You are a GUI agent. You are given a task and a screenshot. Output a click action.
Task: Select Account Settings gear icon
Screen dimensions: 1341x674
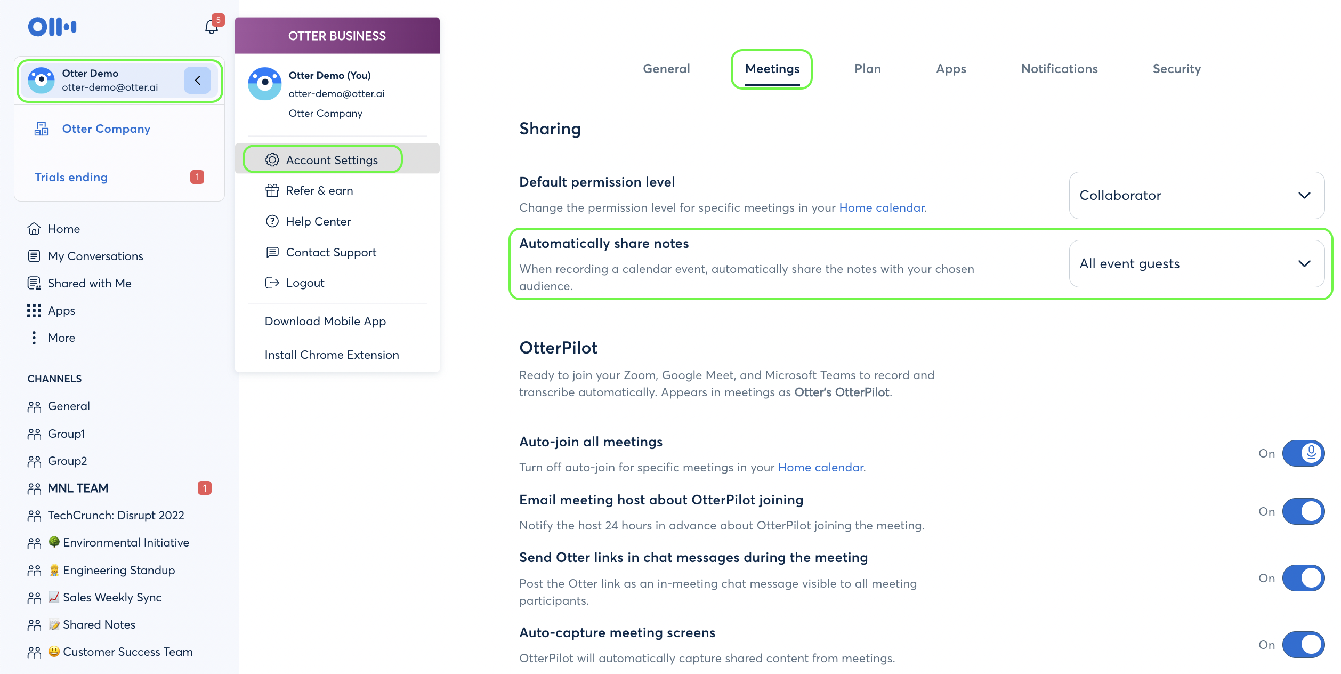click(x=272, y=159)
